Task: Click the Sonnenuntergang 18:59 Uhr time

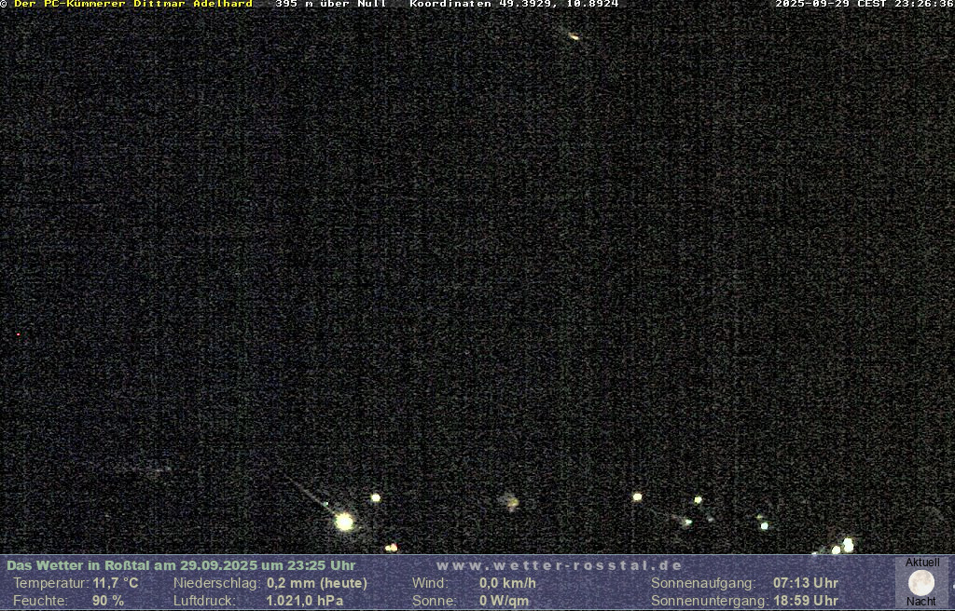Action: click(805, 601)
